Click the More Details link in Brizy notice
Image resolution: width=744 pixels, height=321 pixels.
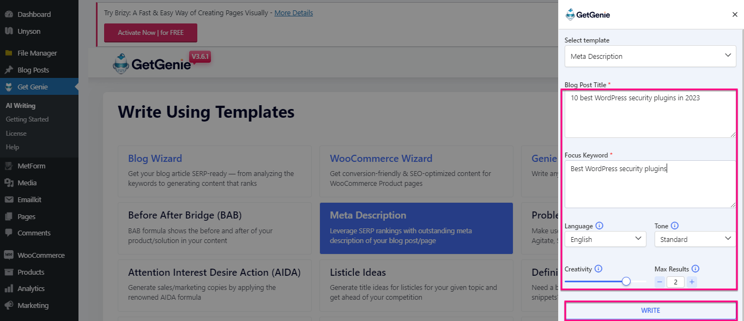(x=293, y=13)
